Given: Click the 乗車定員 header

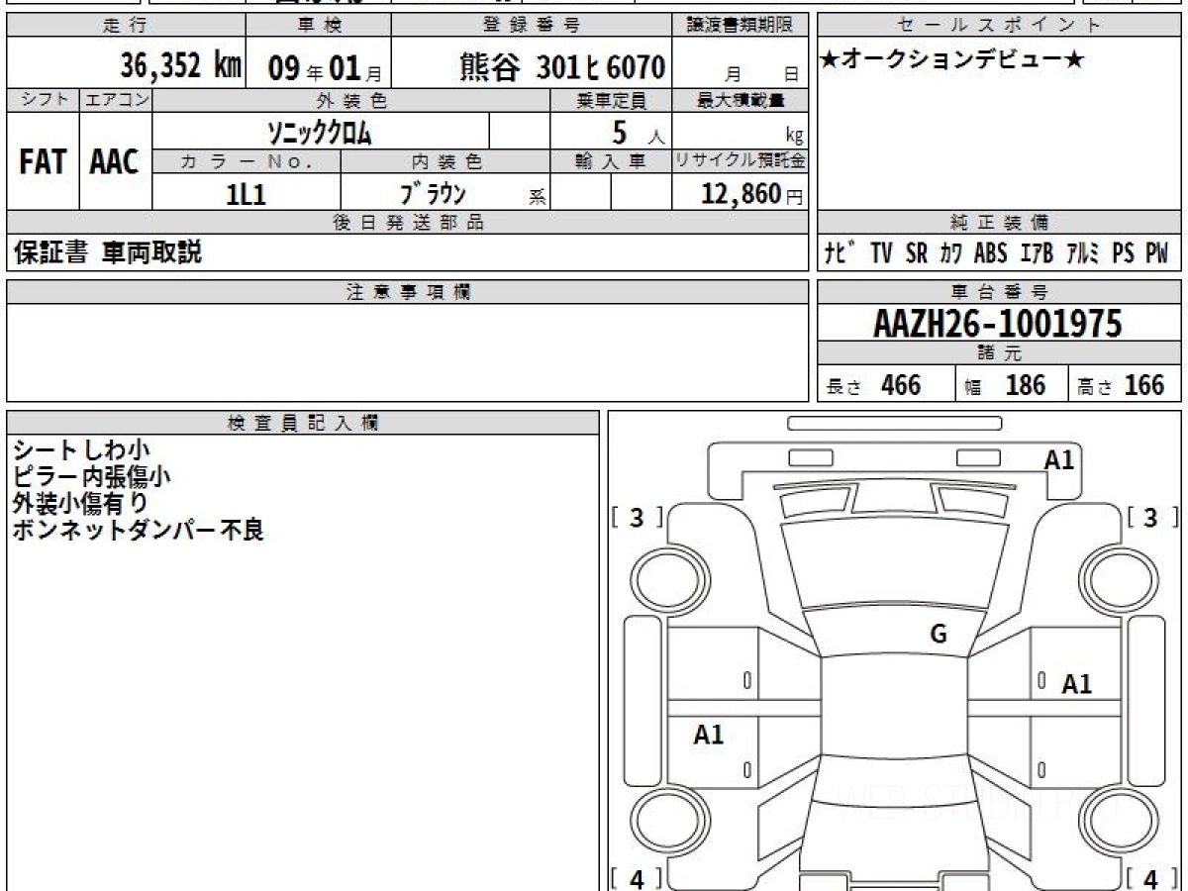Looking at the screenshot, I should pyautogui.click(x=611, y=100).
